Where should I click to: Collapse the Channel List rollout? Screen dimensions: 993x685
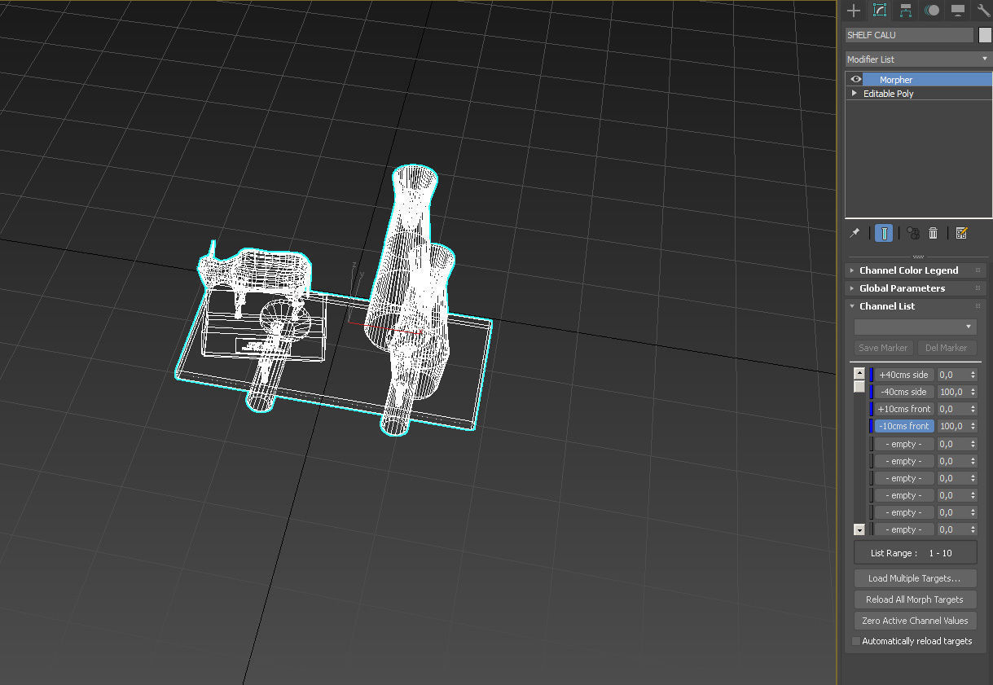916,306
